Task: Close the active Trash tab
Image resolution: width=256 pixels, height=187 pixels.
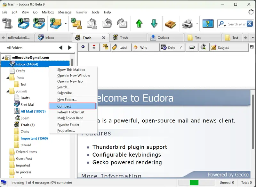Action: tap(104, 38)
